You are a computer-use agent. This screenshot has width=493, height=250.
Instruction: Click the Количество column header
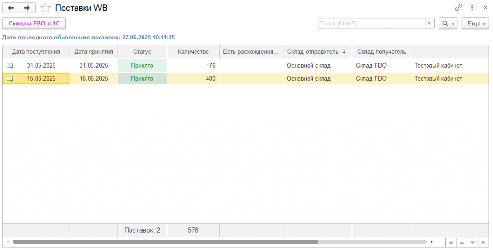193,52
